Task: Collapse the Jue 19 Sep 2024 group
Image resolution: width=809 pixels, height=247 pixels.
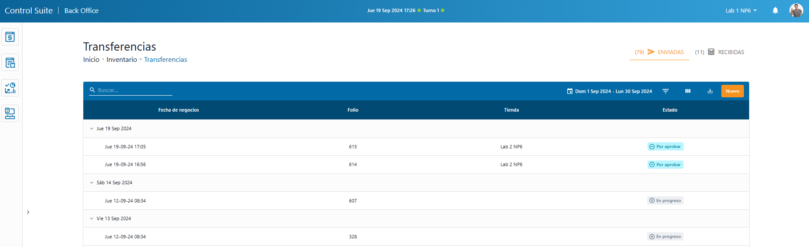Action: pyautogui.click(x=92, y=128)
